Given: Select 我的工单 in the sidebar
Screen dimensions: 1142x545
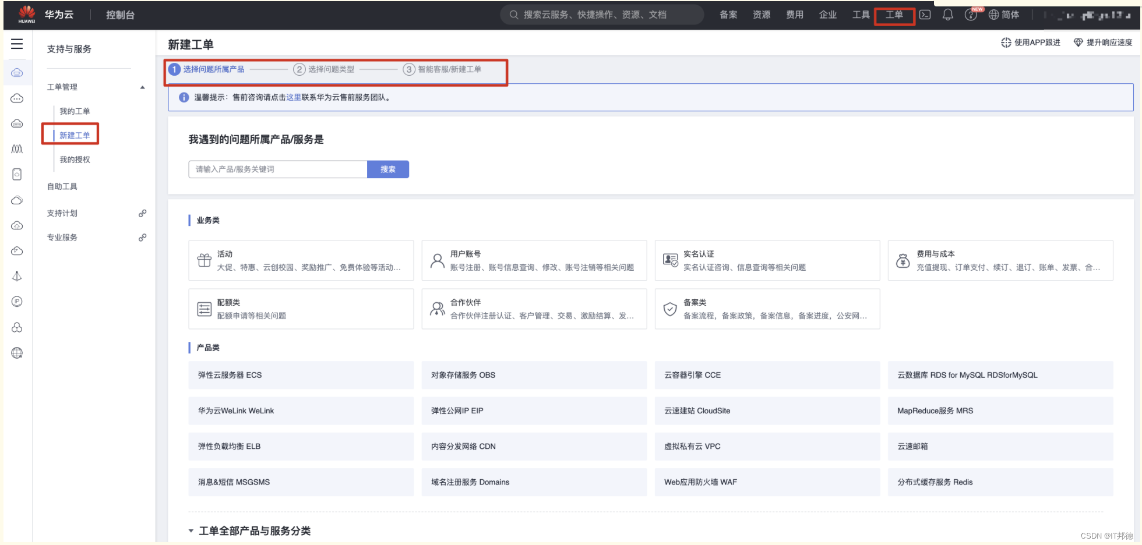Looking at the screenshot, I should coord(75,111).
